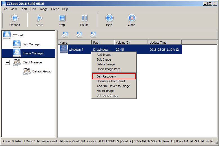Select the Client Manager people icon
This screenshot has height=146, width=219.
17,62
